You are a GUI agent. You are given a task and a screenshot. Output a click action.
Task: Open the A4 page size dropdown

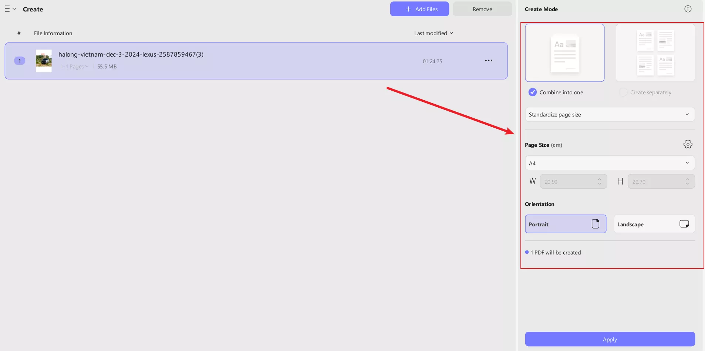pyautogui.click(x=610, y=163)
